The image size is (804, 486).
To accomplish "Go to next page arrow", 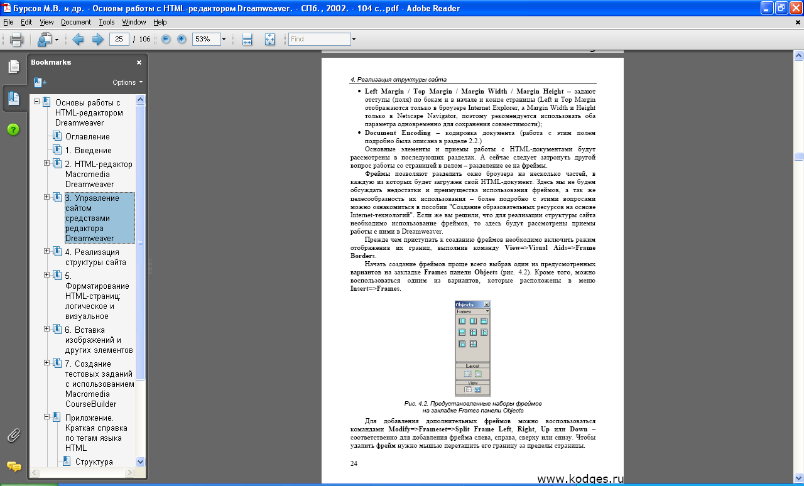I will (97, 39).
